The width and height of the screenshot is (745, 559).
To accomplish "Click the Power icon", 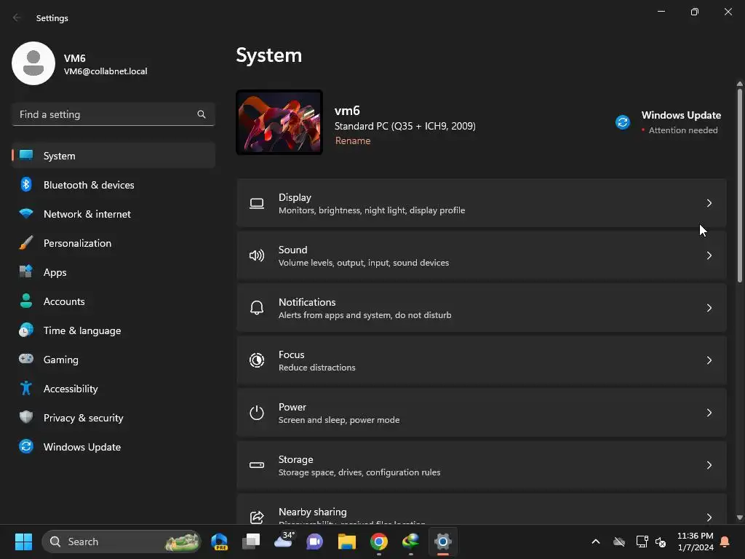I will pyautogui.click(x=257, y=413).
